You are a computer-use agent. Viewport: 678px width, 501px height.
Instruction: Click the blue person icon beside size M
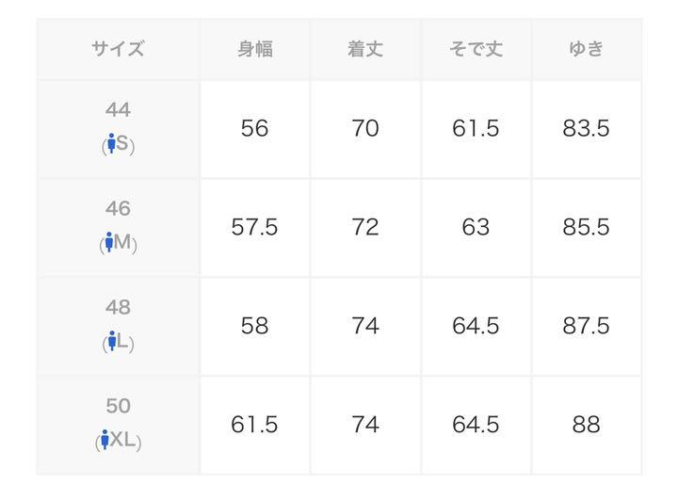(109, 242)
